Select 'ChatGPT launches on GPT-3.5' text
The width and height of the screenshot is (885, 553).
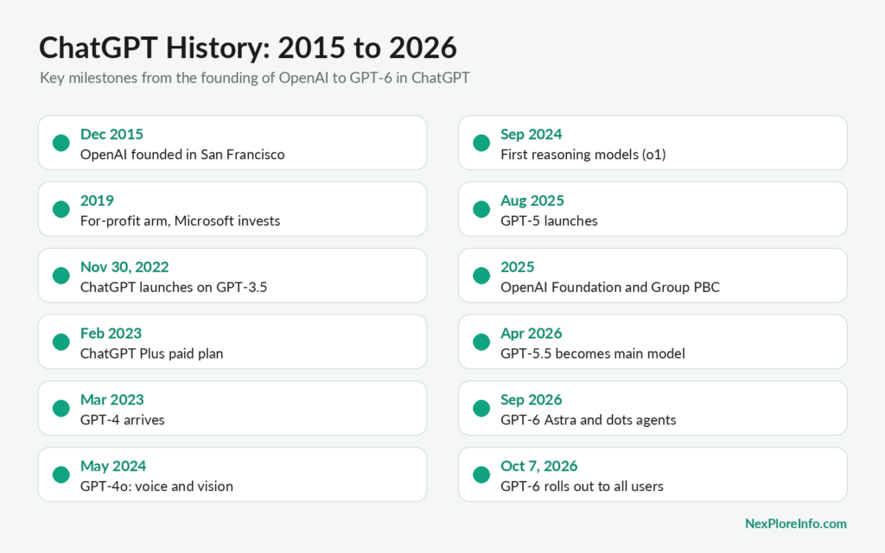tap(174, 287)
